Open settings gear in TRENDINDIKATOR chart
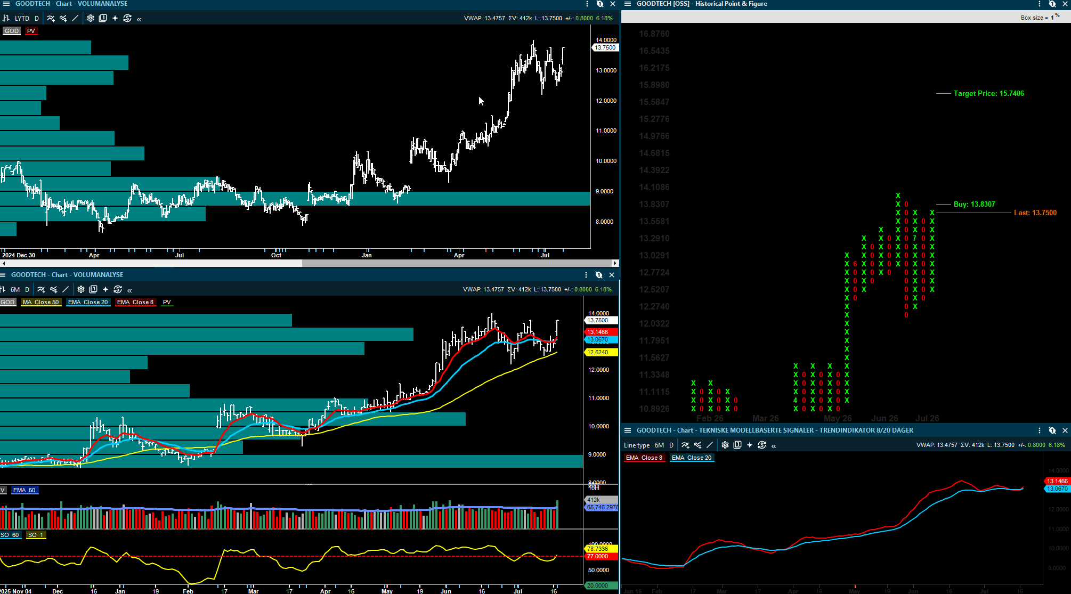 click(725, 445)
